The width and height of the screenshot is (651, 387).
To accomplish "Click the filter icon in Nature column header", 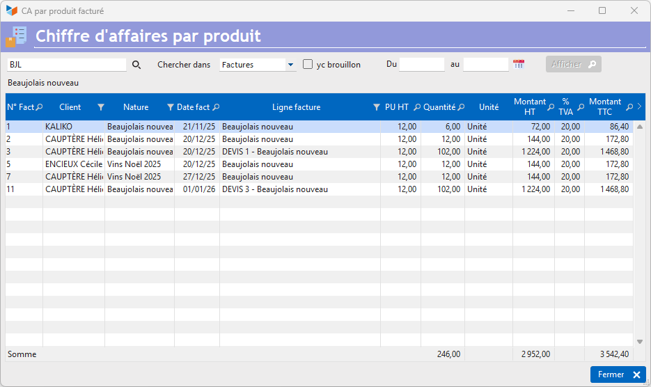I will click(x=171, y=107).
